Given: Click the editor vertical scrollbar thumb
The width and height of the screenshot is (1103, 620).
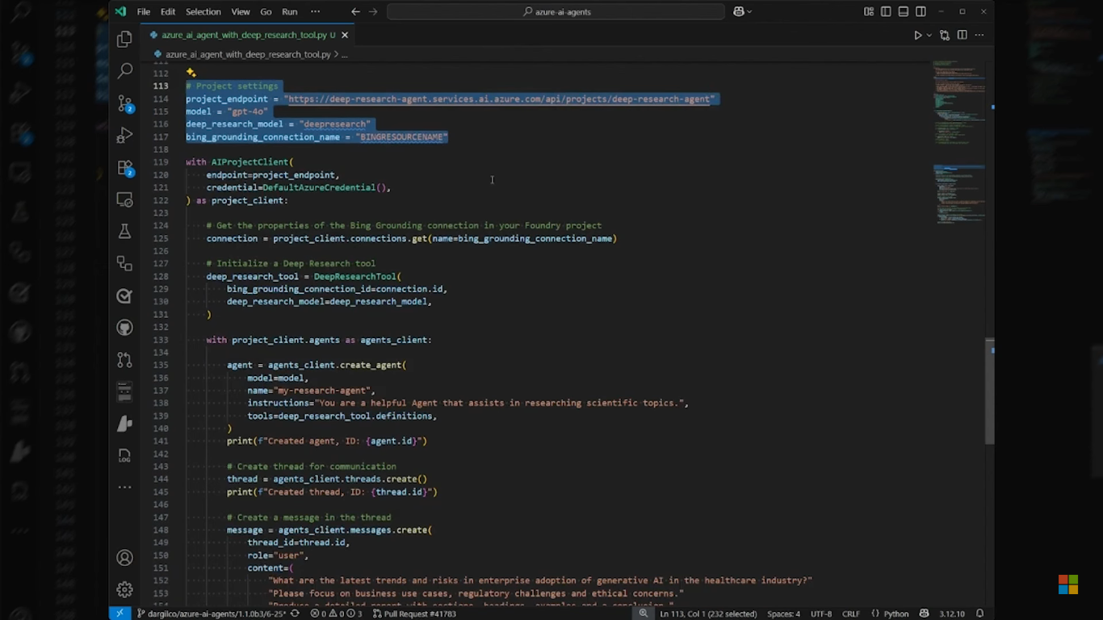Looking at the screenshot, I should coord(989,392).
